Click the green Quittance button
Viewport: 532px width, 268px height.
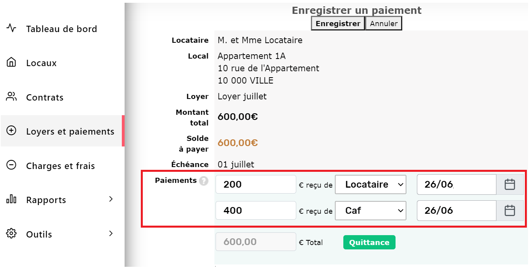click(x=369, y=243)
